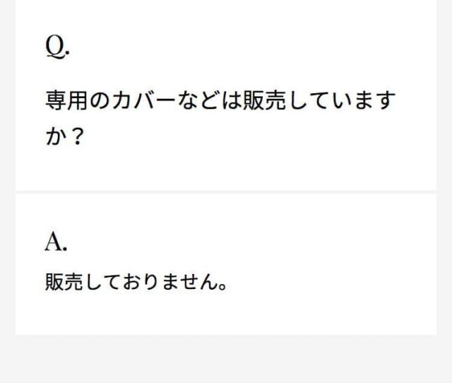This screenshot has height=383, width=452.
Task: Click the "A." answer label
Action: tap(56, 242)
